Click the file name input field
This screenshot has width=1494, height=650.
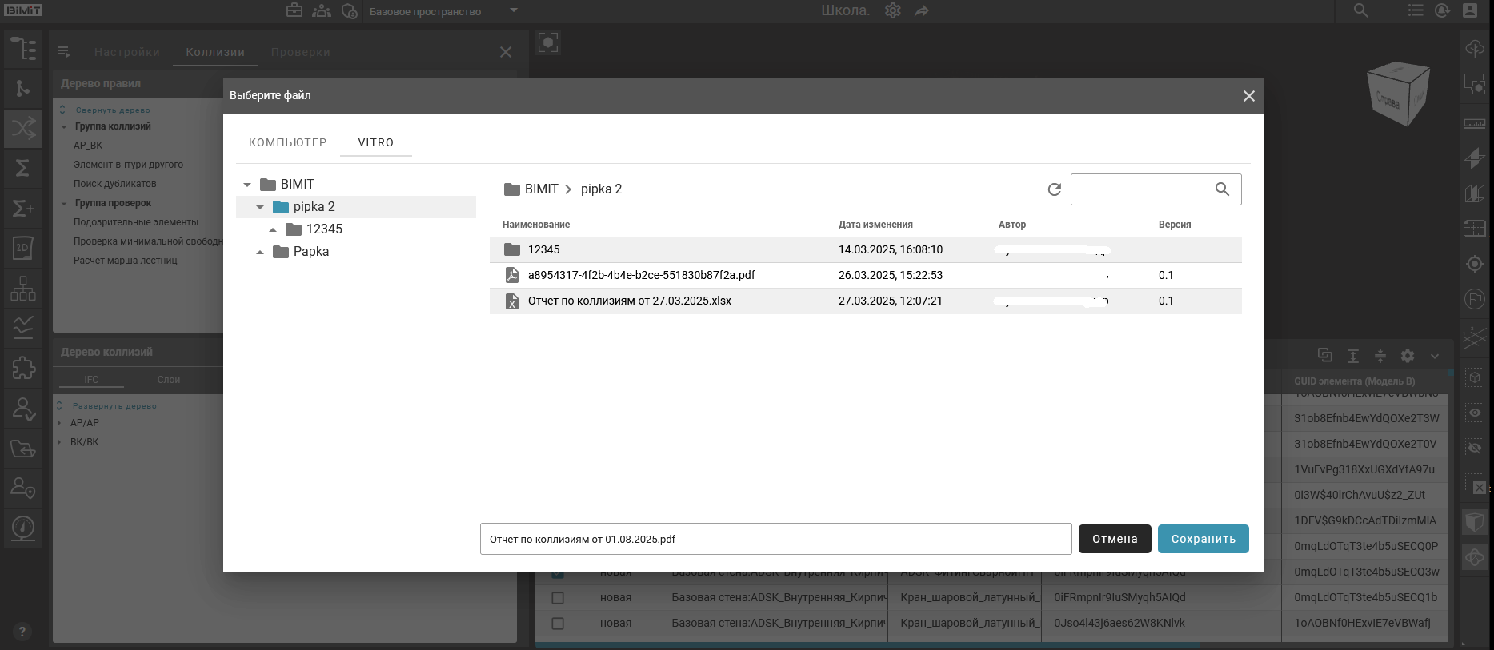[x=775, y=539]
